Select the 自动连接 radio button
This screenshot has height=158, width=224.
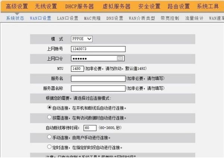click(x=49, y=108)
